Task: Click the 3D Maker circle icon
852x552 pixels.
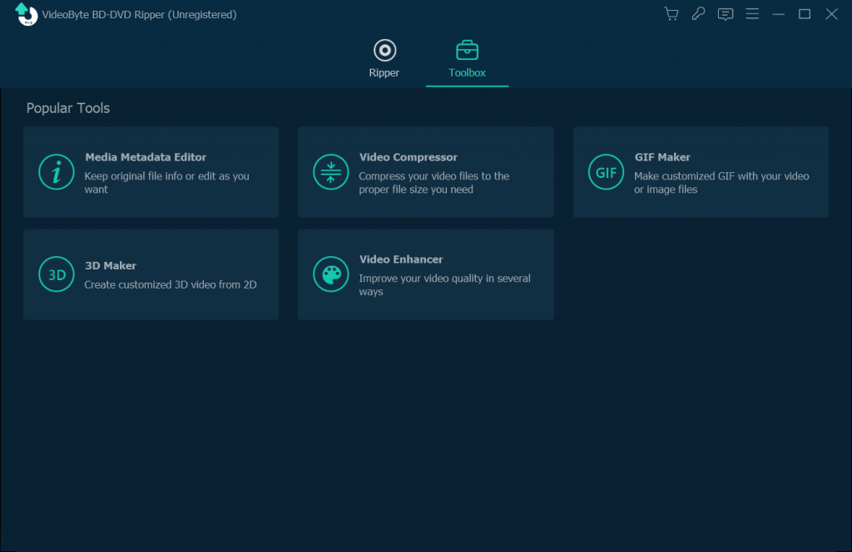Action: click(x=57, y=274)
